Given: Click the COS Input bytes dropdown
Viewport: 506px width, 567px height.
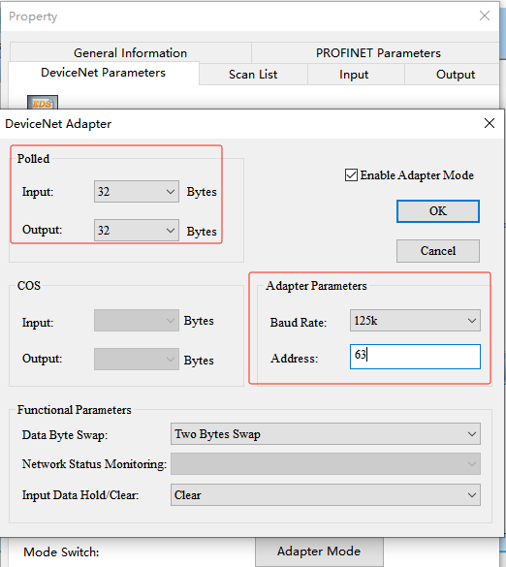Looking at the screenshot, I should click(x=137, y=320).
